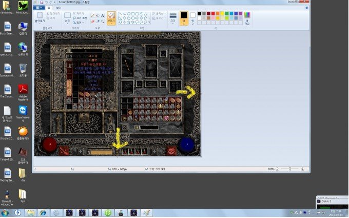This screenshot has width=349, height=218.
Task: Click the Paint taskbar button
Action: tap(146, 213)
